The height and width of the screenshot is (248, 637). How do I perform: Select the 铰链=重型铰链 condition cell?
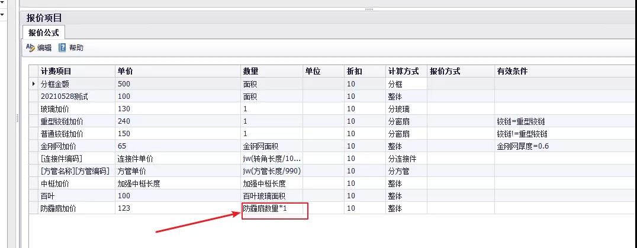pyautogui.click(x=522, y=121)
